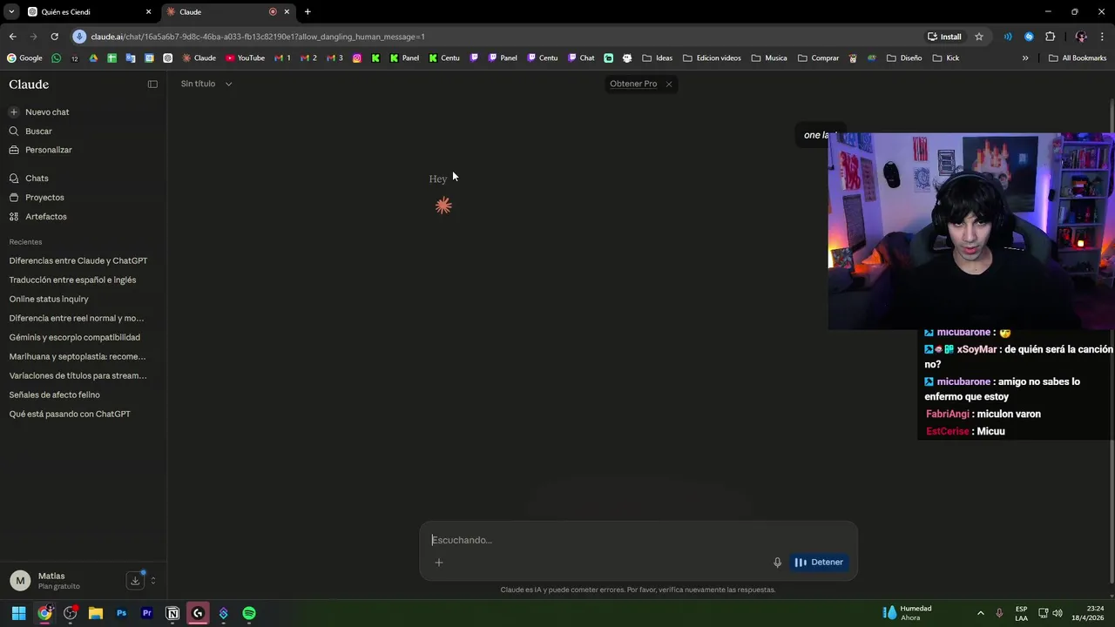1115x627 pixels.
Task: Open the Traducción entre español e inglés chat
Action: pos(72,280)
